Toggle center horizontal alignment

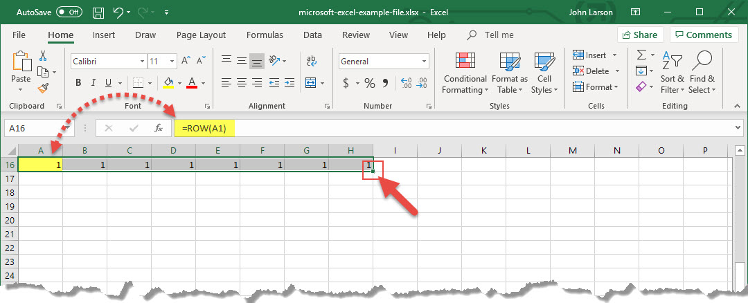pyautogui.click(x=241, y=83)
